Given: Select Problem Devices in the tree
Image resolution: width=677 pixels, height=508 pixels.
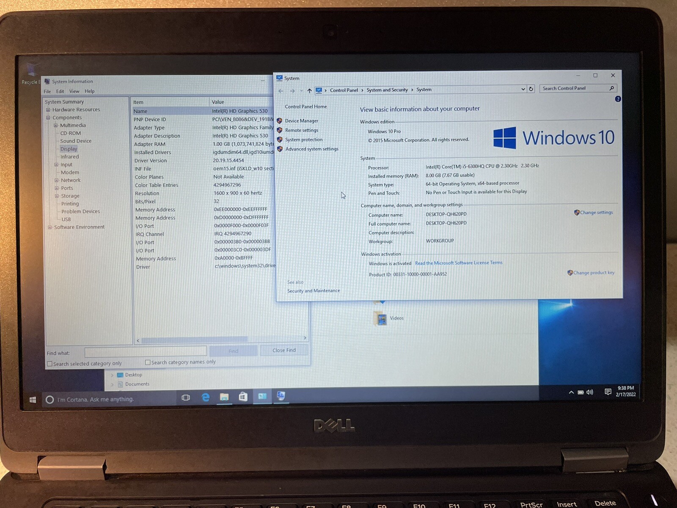Looking at the screenshot, I should pyautogui.click(x=80, y=212).
